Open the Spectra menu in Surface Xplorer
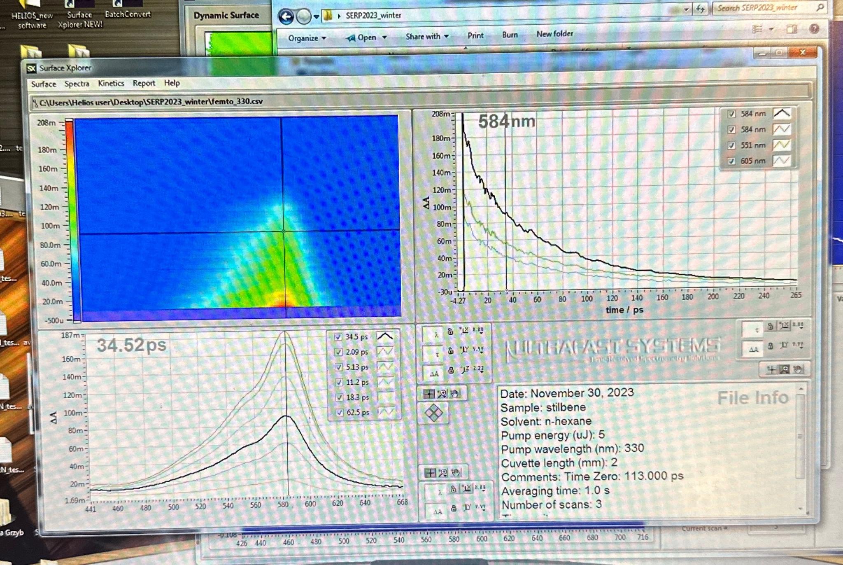The image size is (843, 565). (x=77, y=83)
